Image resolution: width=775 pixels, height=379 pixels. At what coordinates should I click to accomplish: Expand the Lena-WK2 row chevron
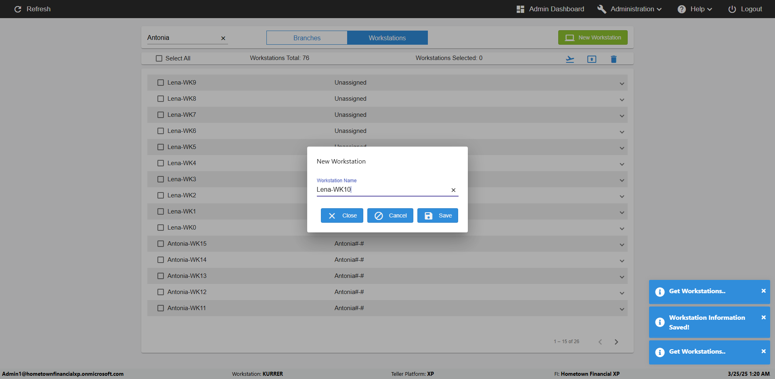(622, 197)
